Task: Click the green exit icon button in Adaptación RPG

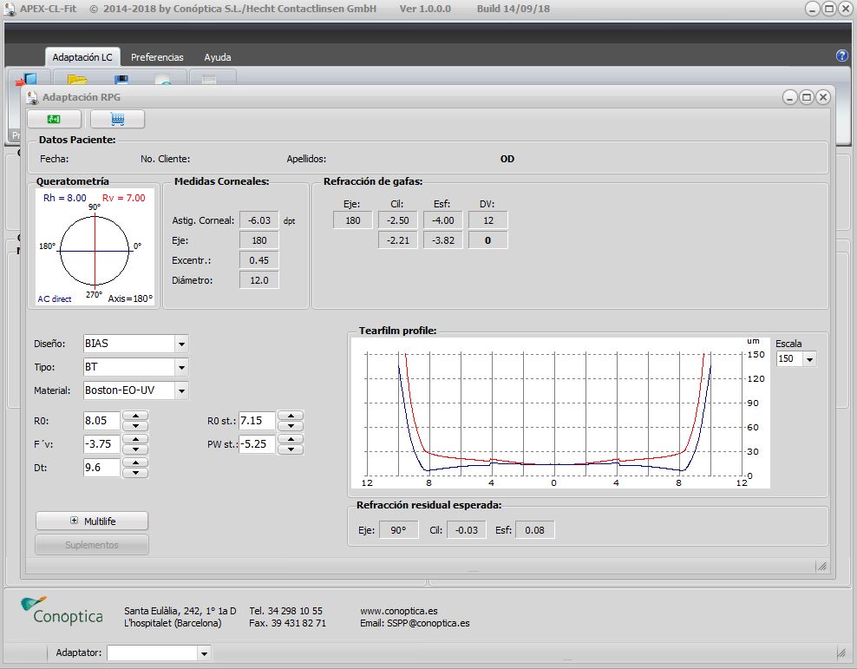Action: 54,119
